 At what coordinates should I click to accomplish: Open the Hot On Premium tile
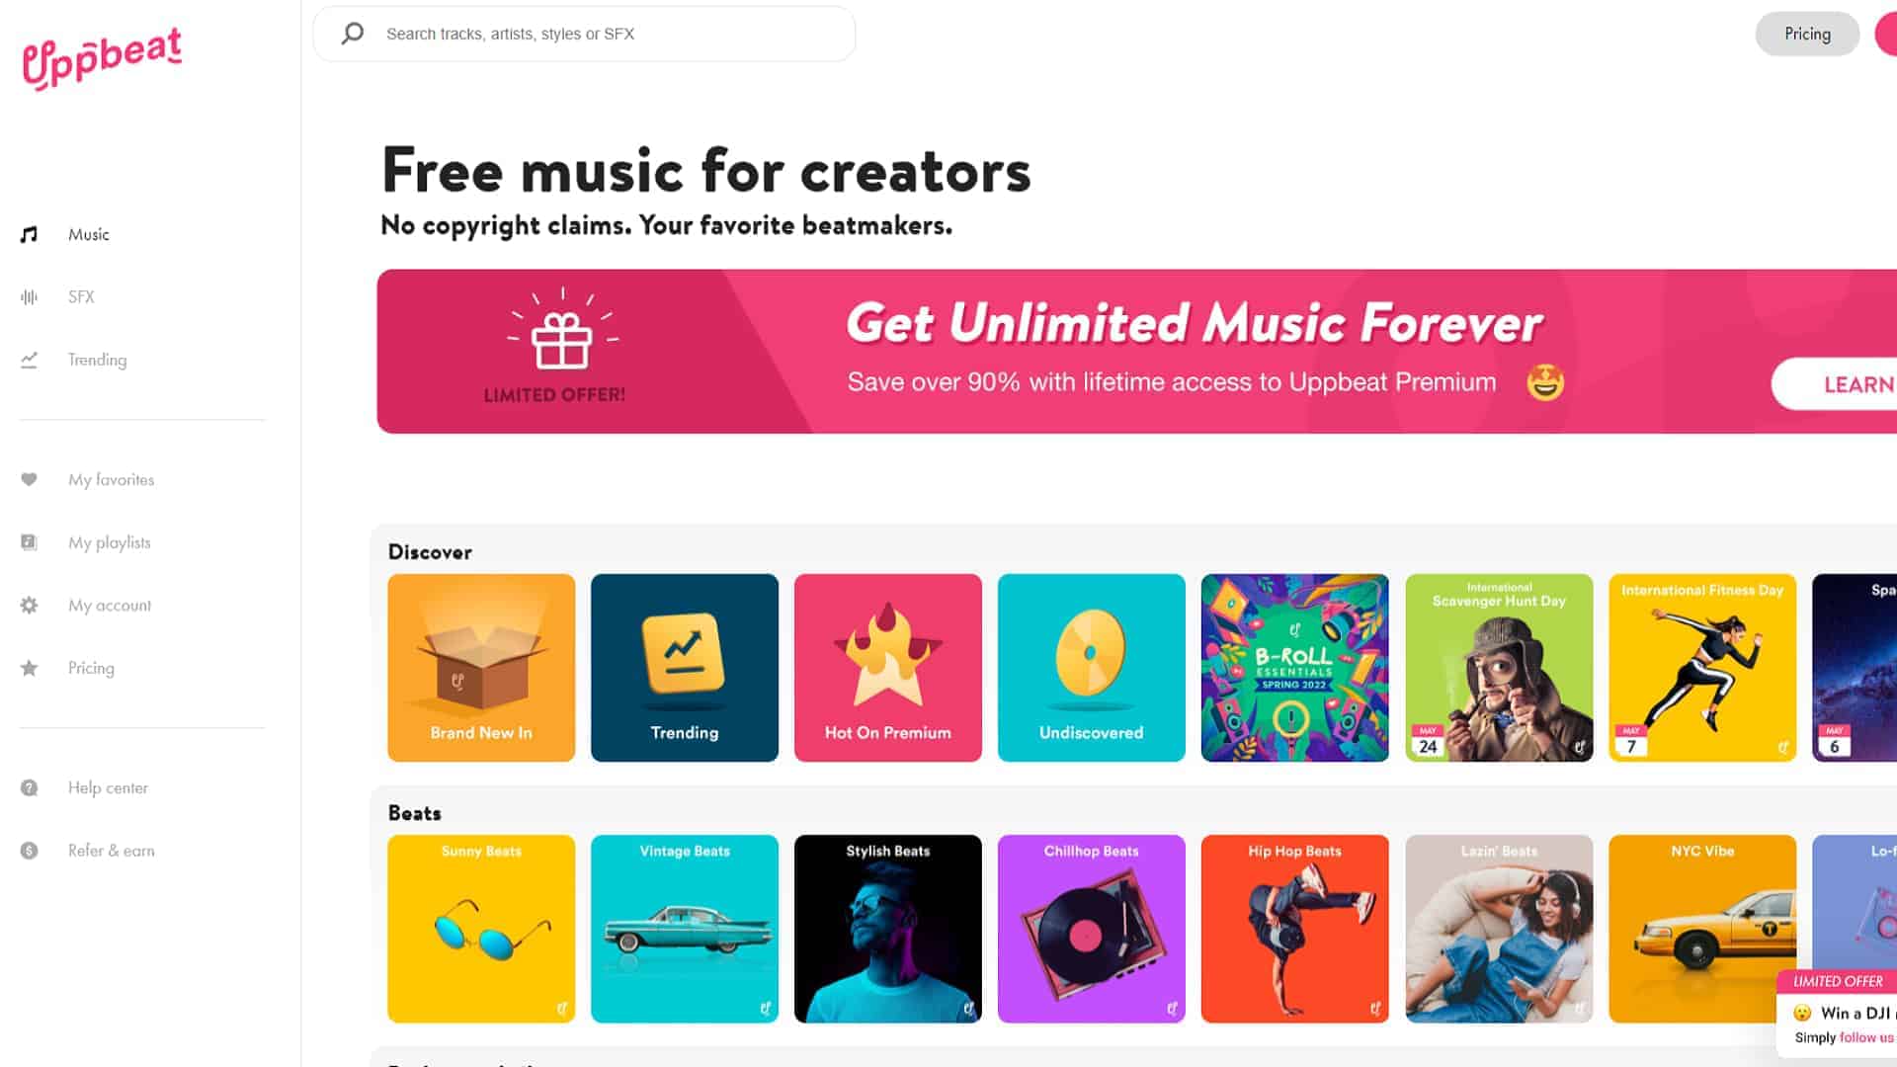888,668
